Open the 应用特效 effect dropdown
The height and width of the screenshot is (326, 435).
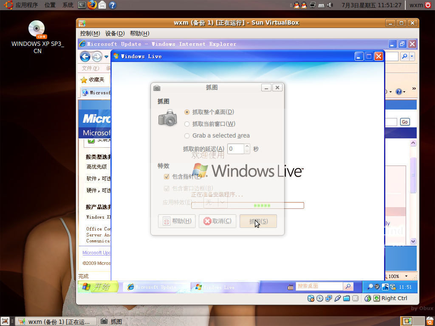215,202
